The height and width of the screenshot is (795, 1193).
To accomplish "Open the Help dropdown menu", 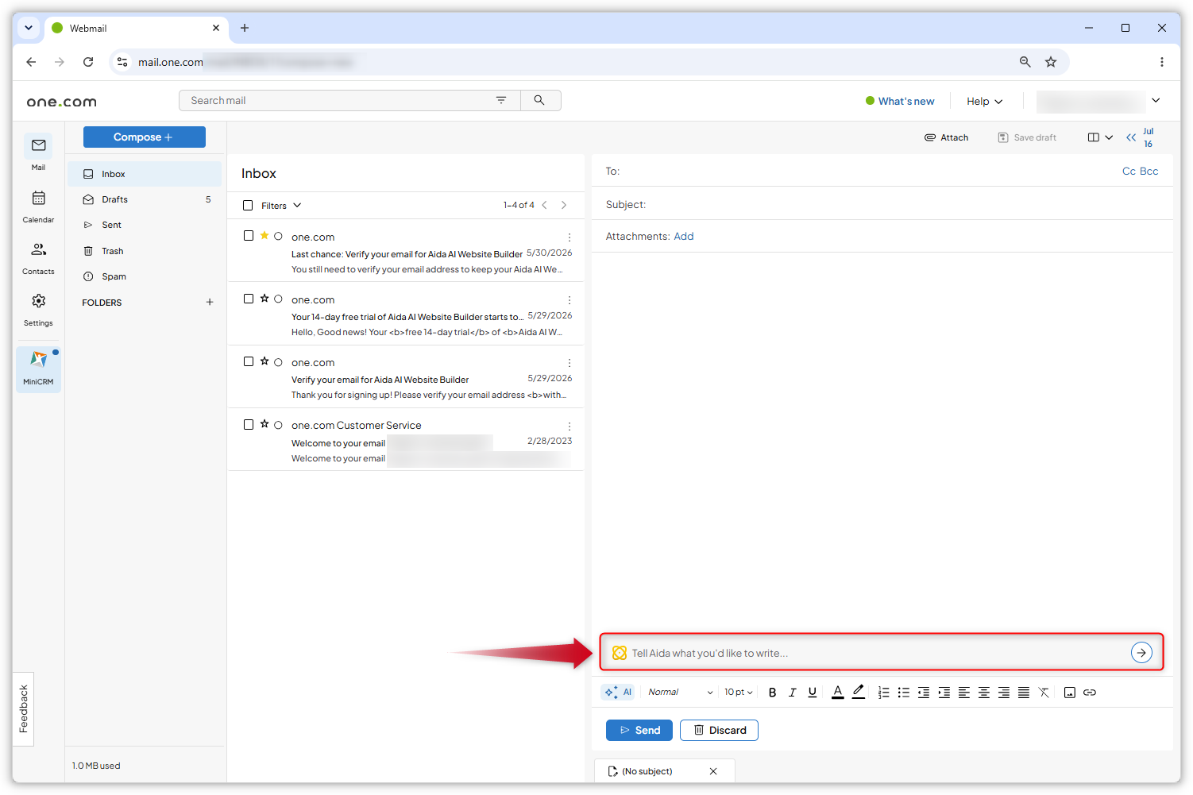I will click(x=985, y=102).
